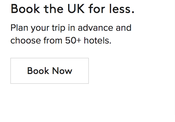
Task: Click the word 'and' in the description
Action: click(124, 28)
